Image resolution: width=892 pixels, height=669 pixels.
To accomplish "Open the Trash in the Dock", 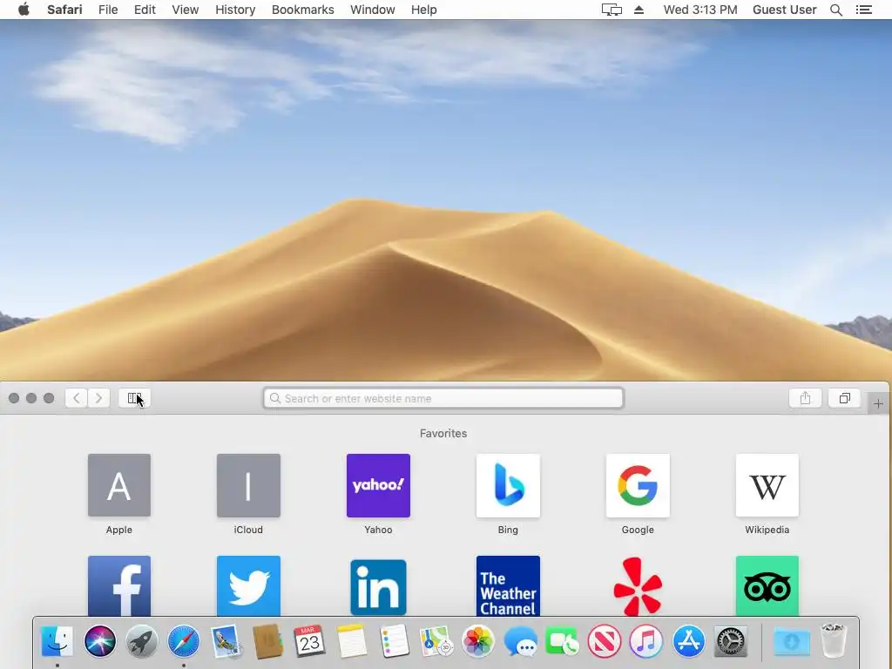I will coord(834,641).
